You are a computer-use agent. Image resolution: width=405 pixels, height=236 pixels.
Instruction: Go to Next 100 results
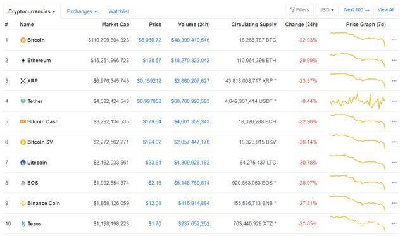(x=356, y=10)
